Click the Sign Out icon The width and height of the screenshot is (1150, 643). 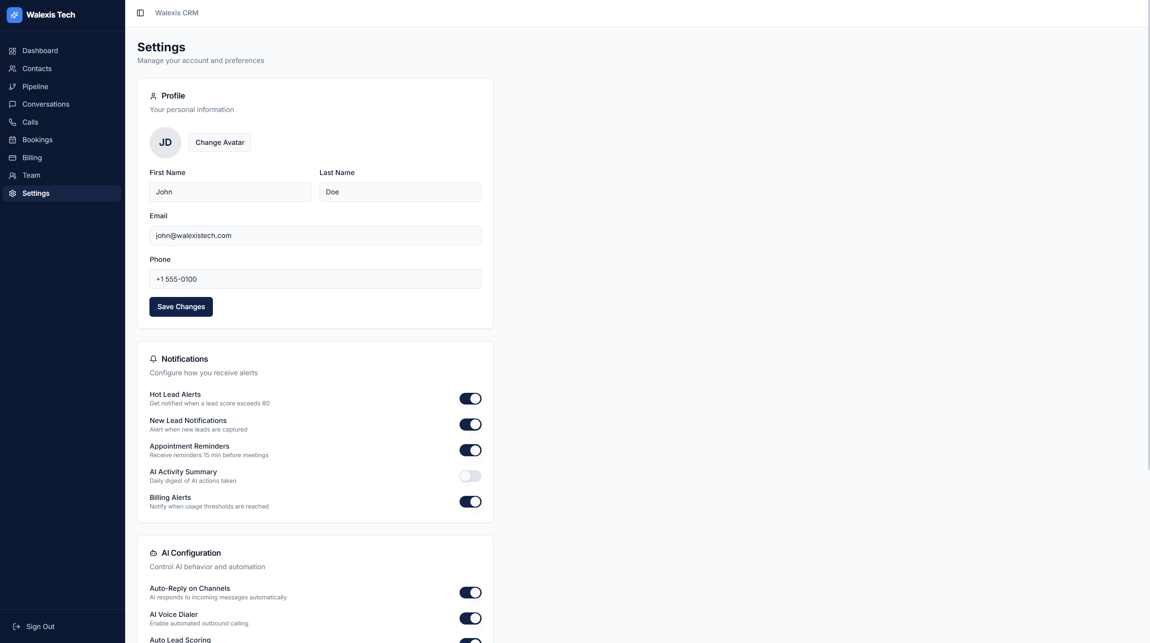(x=17, y=626)
